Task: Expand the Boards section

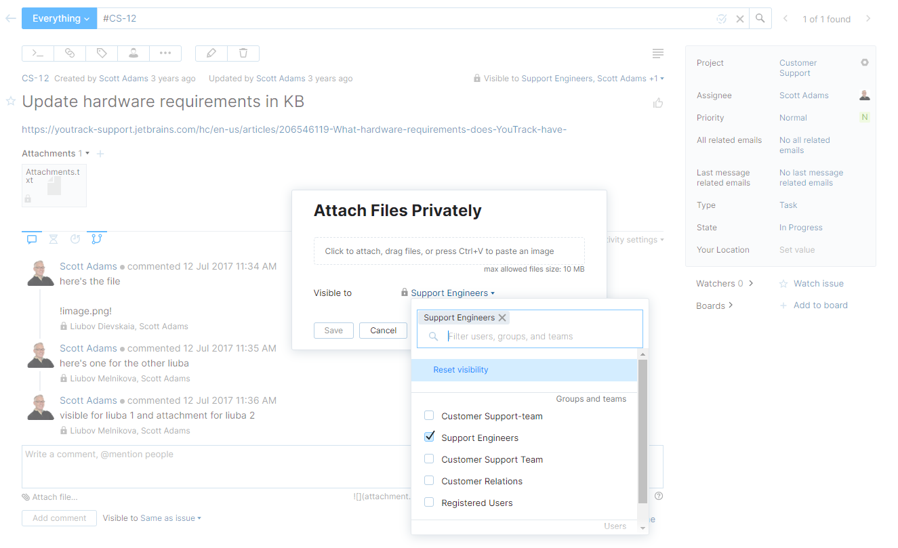Action: tap(714, 305)
